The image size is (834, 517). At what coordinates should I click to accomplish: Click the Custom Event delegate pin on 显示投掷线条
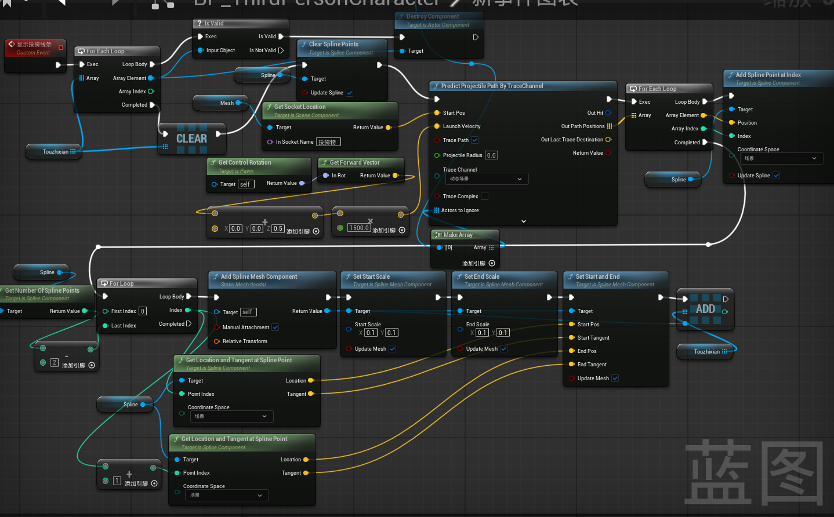pyautogui.click(x=61, y=48)
